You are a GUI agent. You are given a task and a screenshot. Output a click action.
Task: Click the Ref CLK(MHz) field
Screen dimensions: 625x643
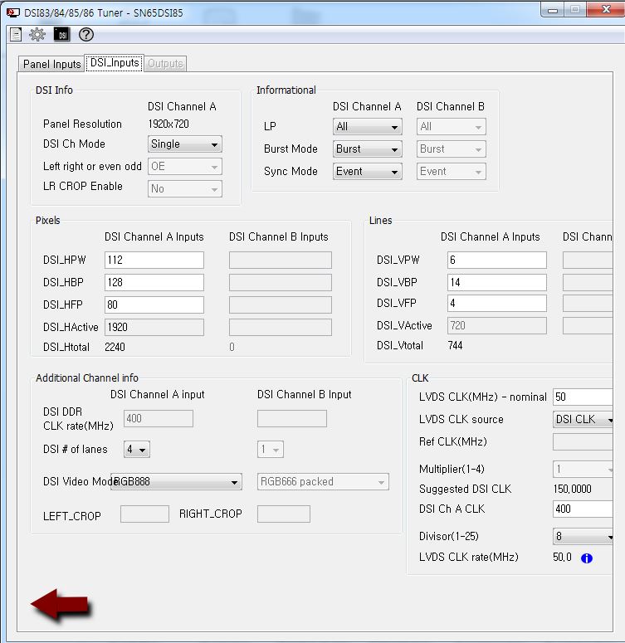[x=583, y=441]
